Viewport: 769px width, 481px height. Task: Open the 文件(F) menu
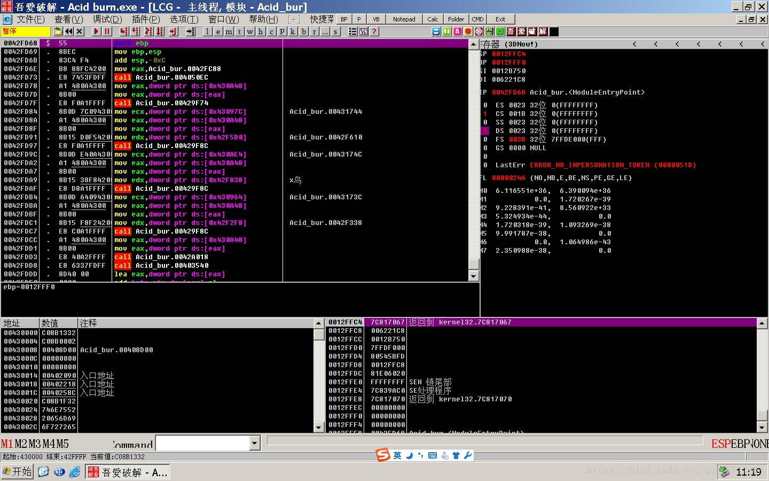(x=30, y=19)
